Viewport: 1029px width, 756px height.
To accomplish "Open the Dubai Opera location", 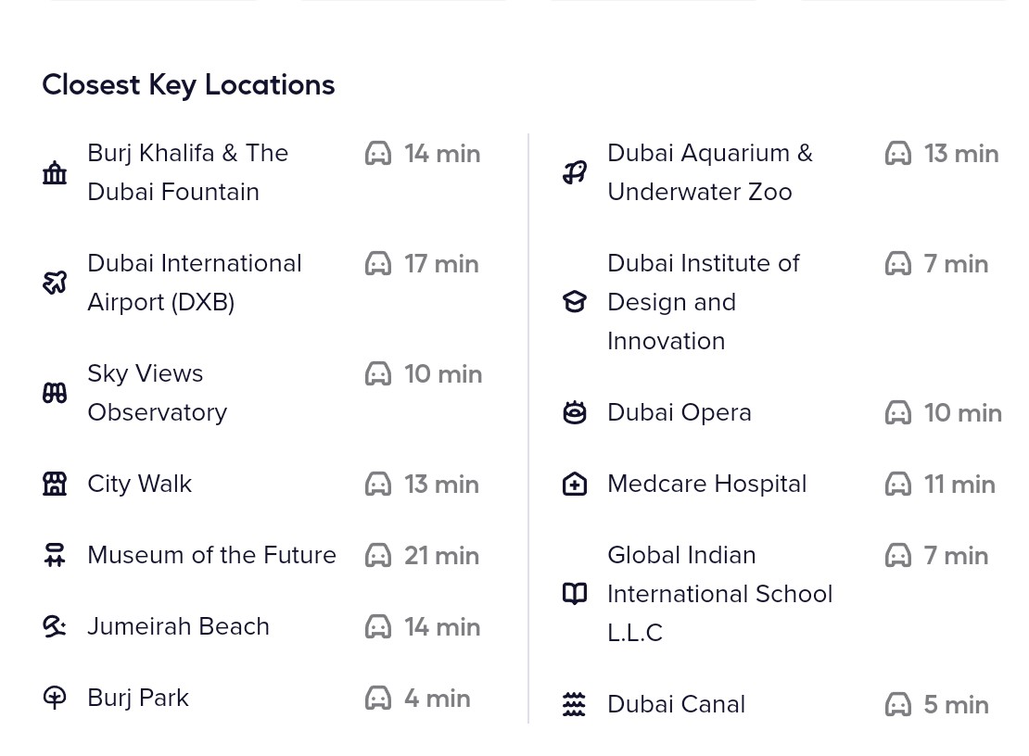I will (679, 412).
